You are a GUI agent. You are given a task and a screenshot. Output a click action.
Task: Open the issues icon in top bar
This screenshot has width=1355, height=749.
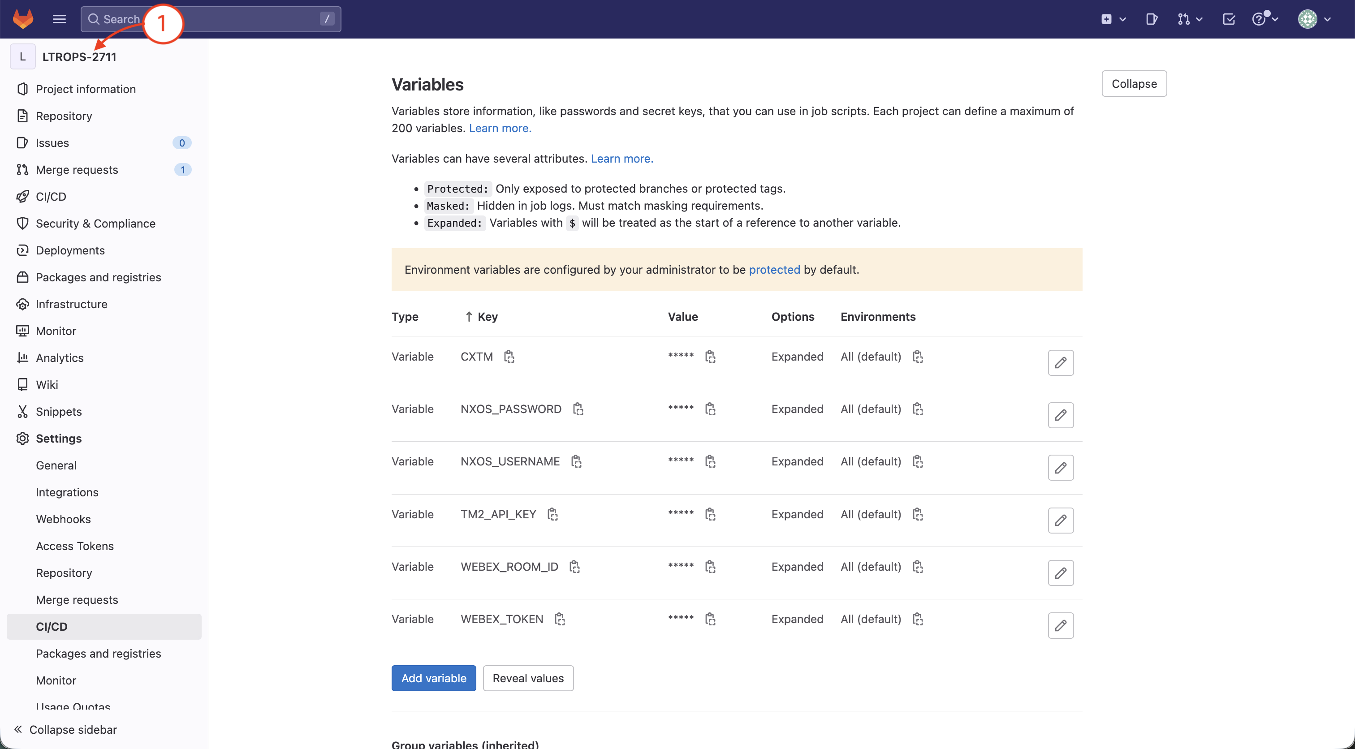(1151, 19)
